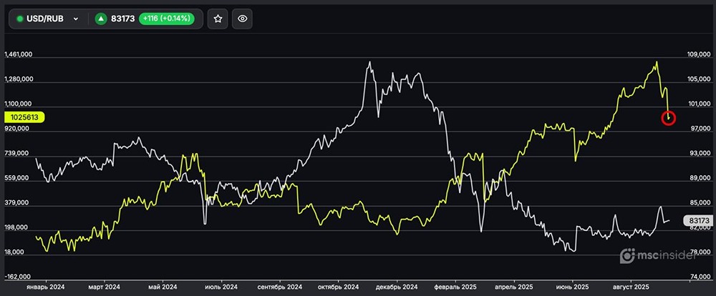This screenshot has height=296, width=716.
Task: Click the 74,000 right axis value
Action: pos(700,277)
